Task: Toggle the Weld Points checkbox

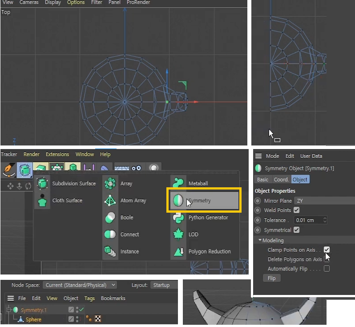Action: point(296,210)
